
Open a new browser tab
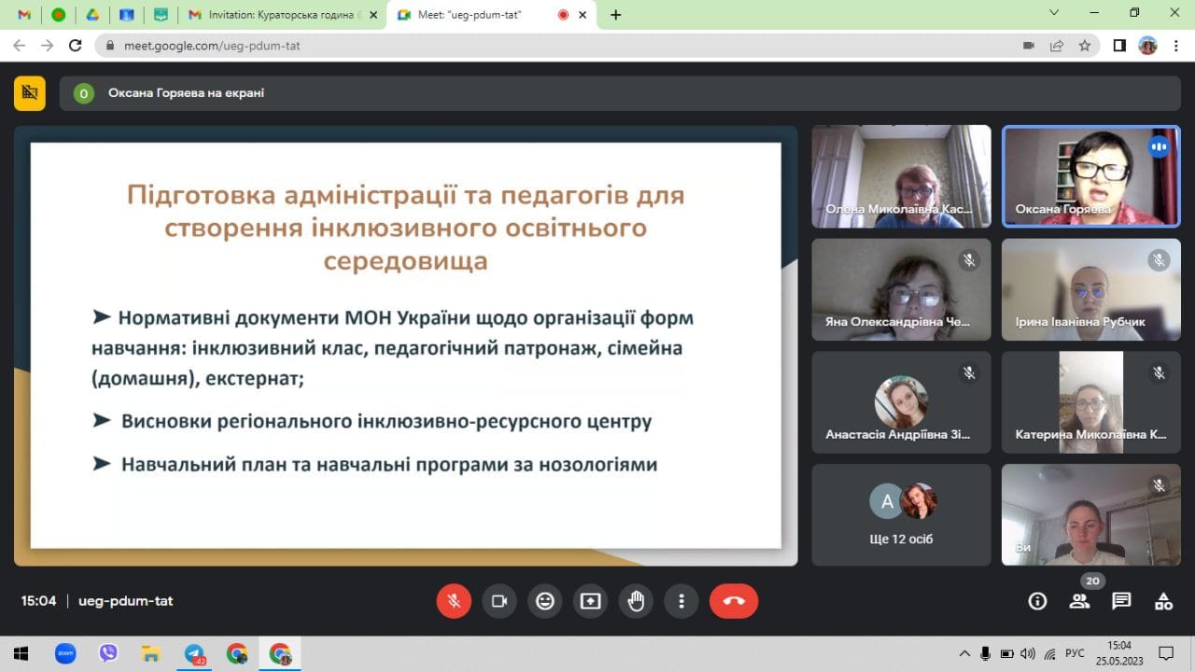[616, 15]
